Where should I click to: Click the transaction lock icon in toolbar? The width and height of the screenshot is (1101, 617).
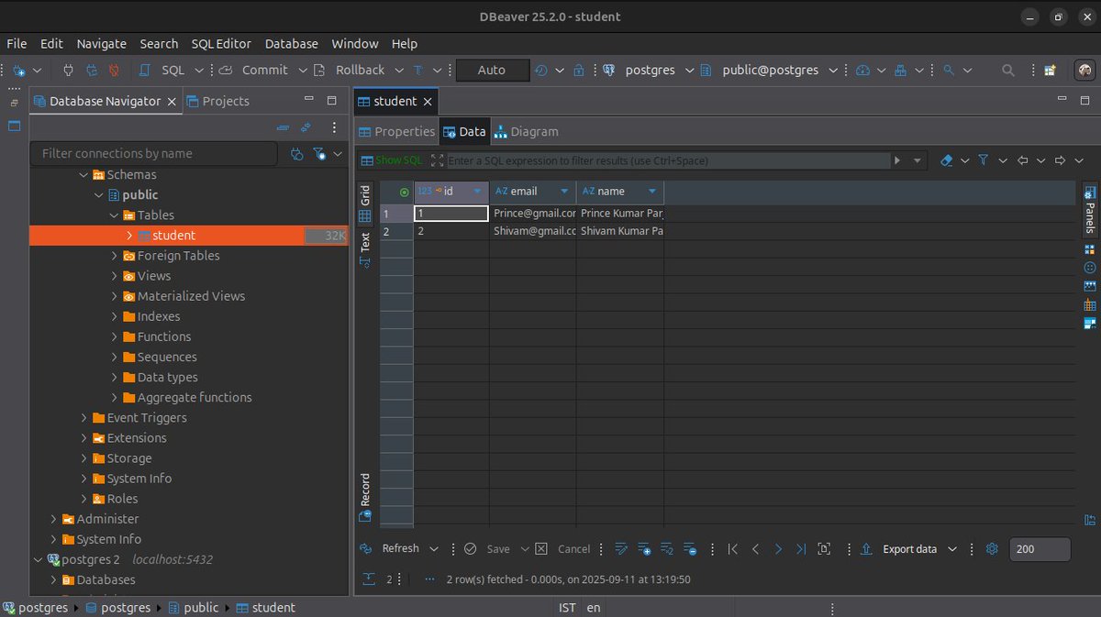click(579, 70)
